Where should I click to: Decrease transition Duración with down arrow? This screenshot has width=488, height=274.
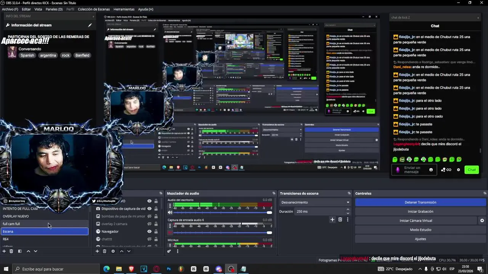coord(348,213)
